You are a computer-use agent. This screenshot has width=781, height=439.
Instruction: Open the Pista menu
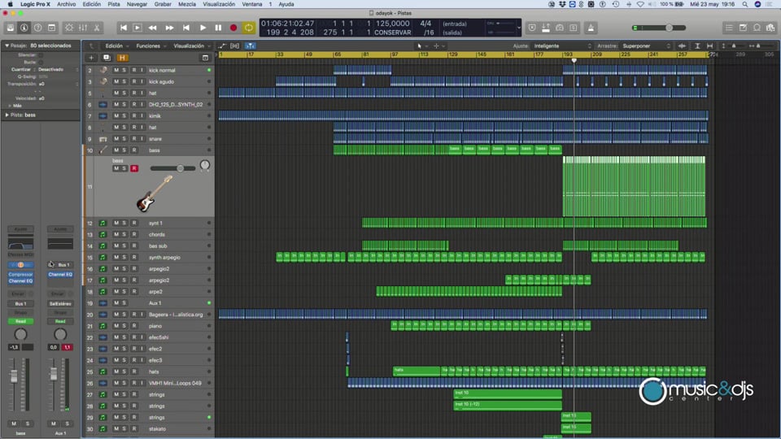114,4
